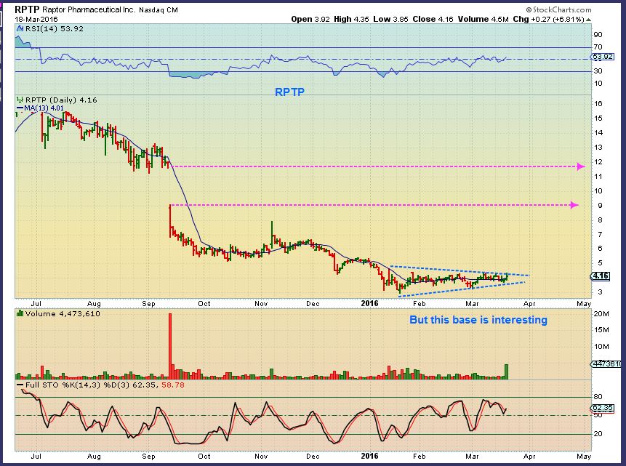The width and height of the screenshot is (626, 466).
Task: Click the 10M label on the volume axis
Action: (601, 347)
